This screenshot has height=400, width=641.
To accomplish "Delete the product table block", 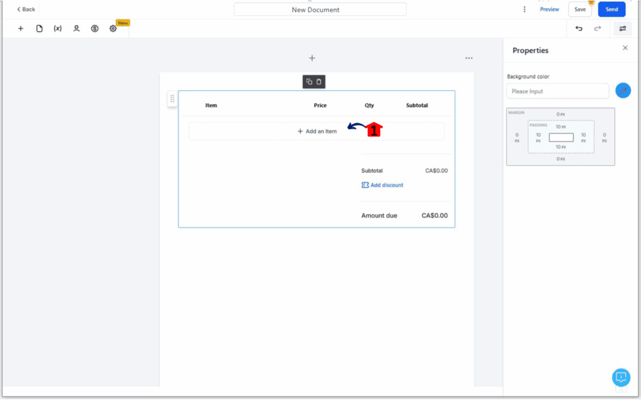I will point(319,81).
